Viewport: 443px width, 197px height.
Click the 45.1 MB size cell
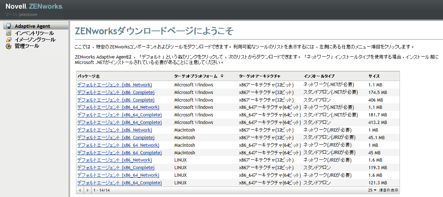376,138
